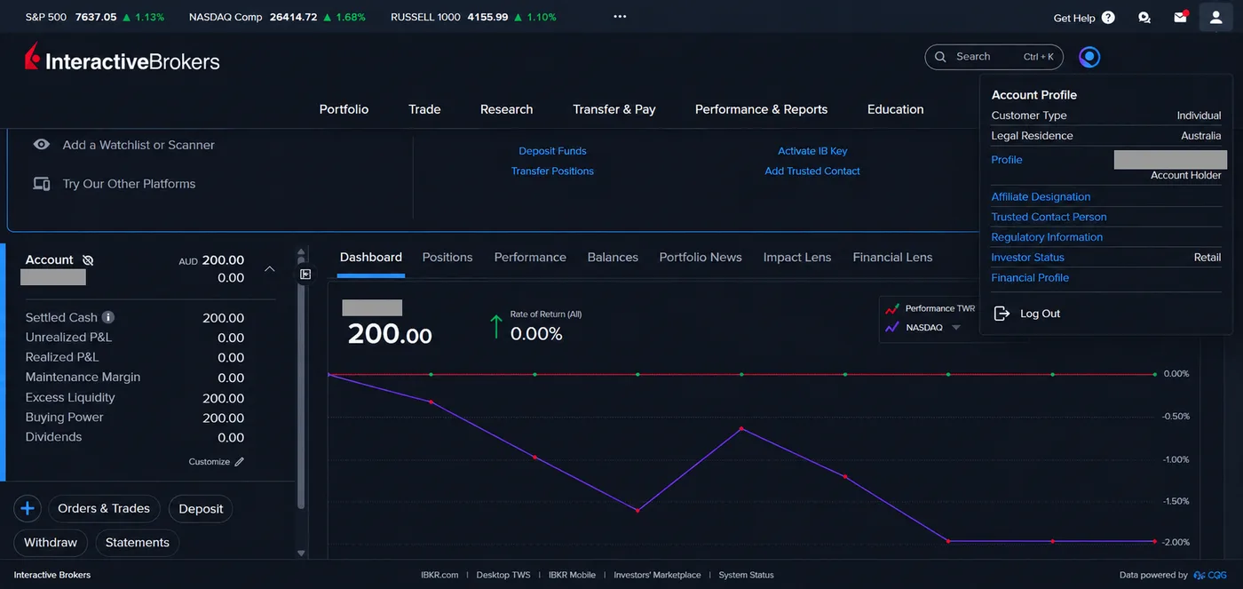Viewport: 1243px width, 589px height.
Task: Collapse the Account summary chevron
Action: click(x=270, y=268)
